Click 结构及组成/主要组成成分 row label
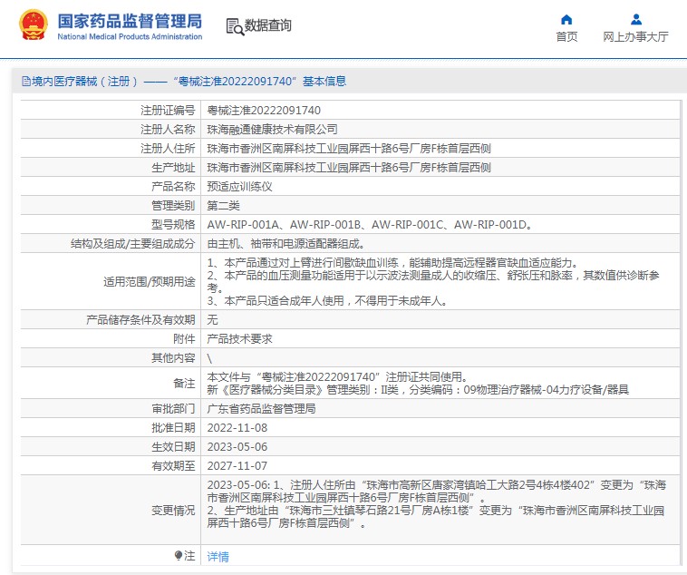Image resolution: width=687 pixels, height=575 pixels. tap(132, 244)
